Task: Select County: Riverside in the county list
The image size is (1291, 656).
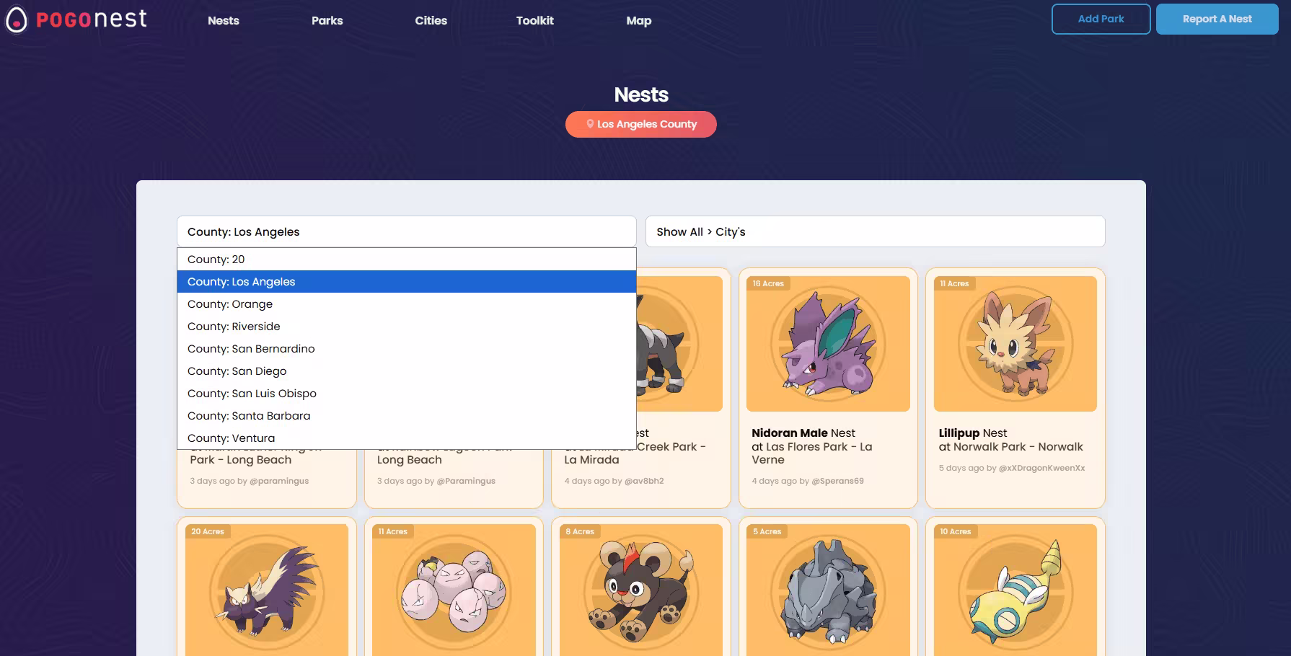Action: click(x=234, y=326)
